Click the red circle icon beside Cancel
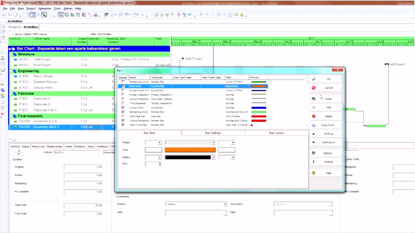Screen dimensions: 415x233 314,88
